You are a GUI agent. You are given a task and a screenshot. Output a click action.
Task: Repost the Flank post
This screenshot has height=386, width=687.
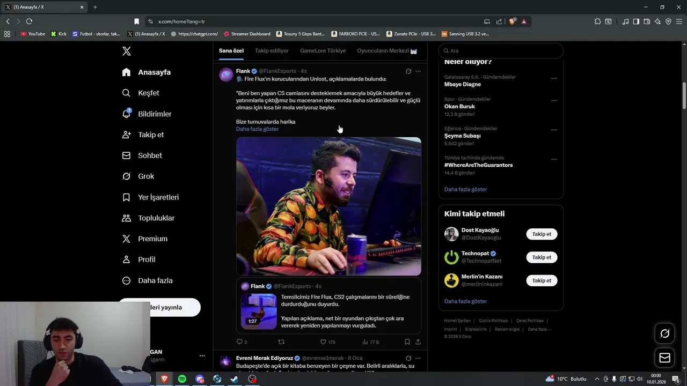pyautogui.click(x=281, y=342)
